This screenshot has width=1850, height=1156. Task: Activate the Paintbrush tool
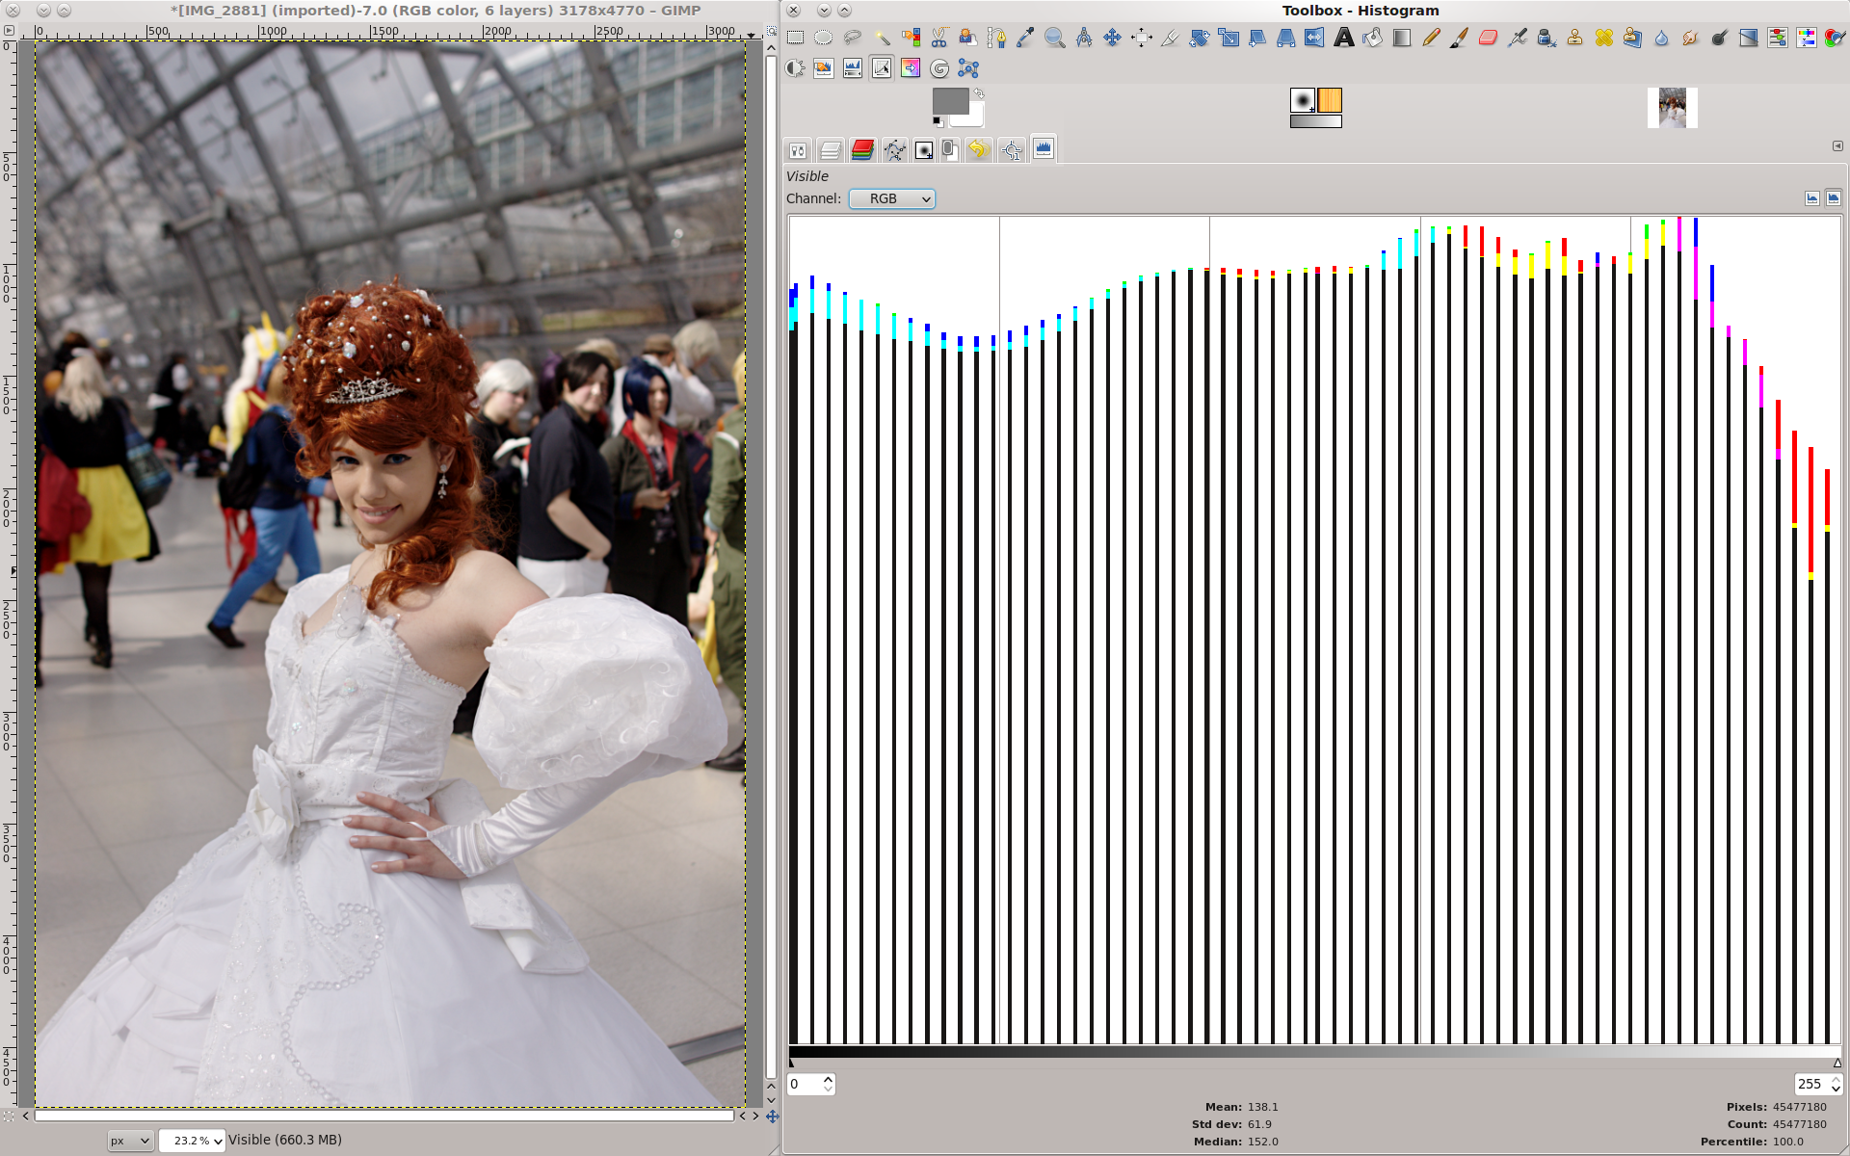(1459, 38)
